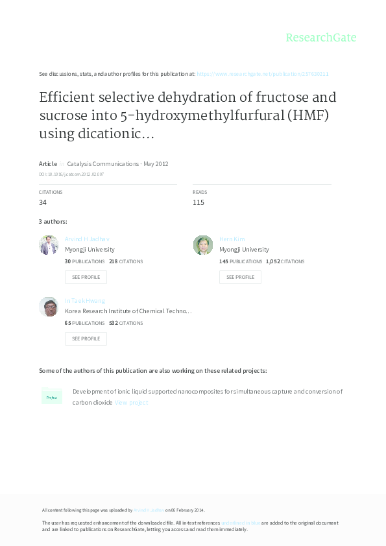Click the reads count 115
386x546 pixels.
tap(199, 202)
